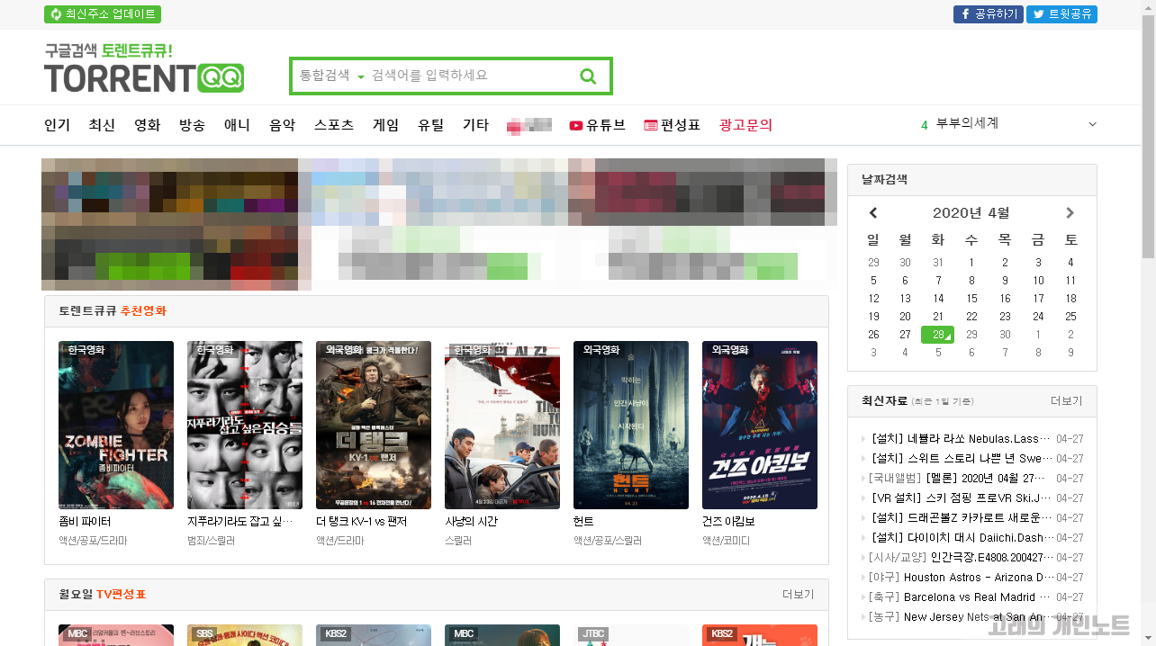The image size is (1156, 646).
Task: Open [축구] Barcelona vs Real Madrid entry
Action: coord(961,597)
